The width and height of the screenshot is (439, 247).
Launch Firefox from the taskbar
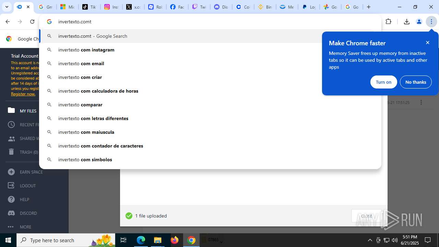pos(175,240)
